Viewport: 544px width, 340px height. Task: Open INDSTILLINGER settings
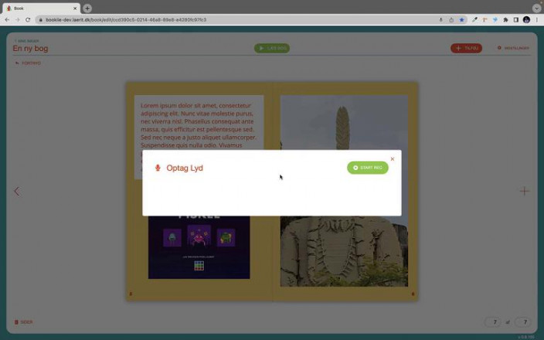click(x=514, y=48)
